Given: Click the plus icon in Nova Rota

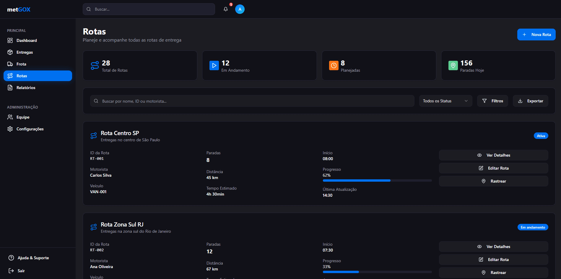Looking at the screenshot, I should 524,35.
